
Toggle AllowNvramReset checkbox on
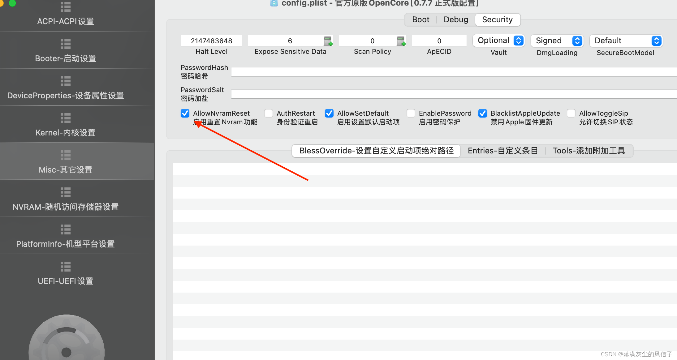coord(185,113)
